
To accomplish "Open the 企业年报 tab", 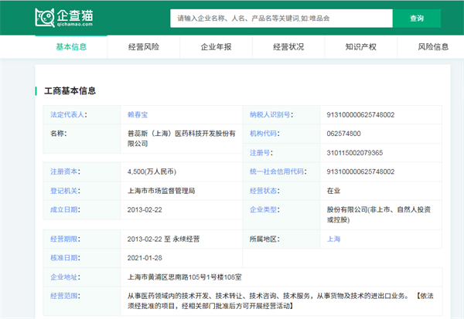I will 216,46.
